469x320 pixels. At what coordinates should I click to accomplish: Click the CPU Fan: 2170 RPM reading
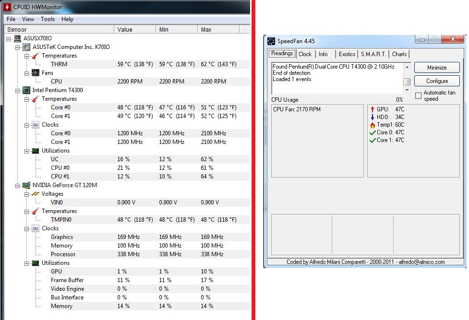297,109
